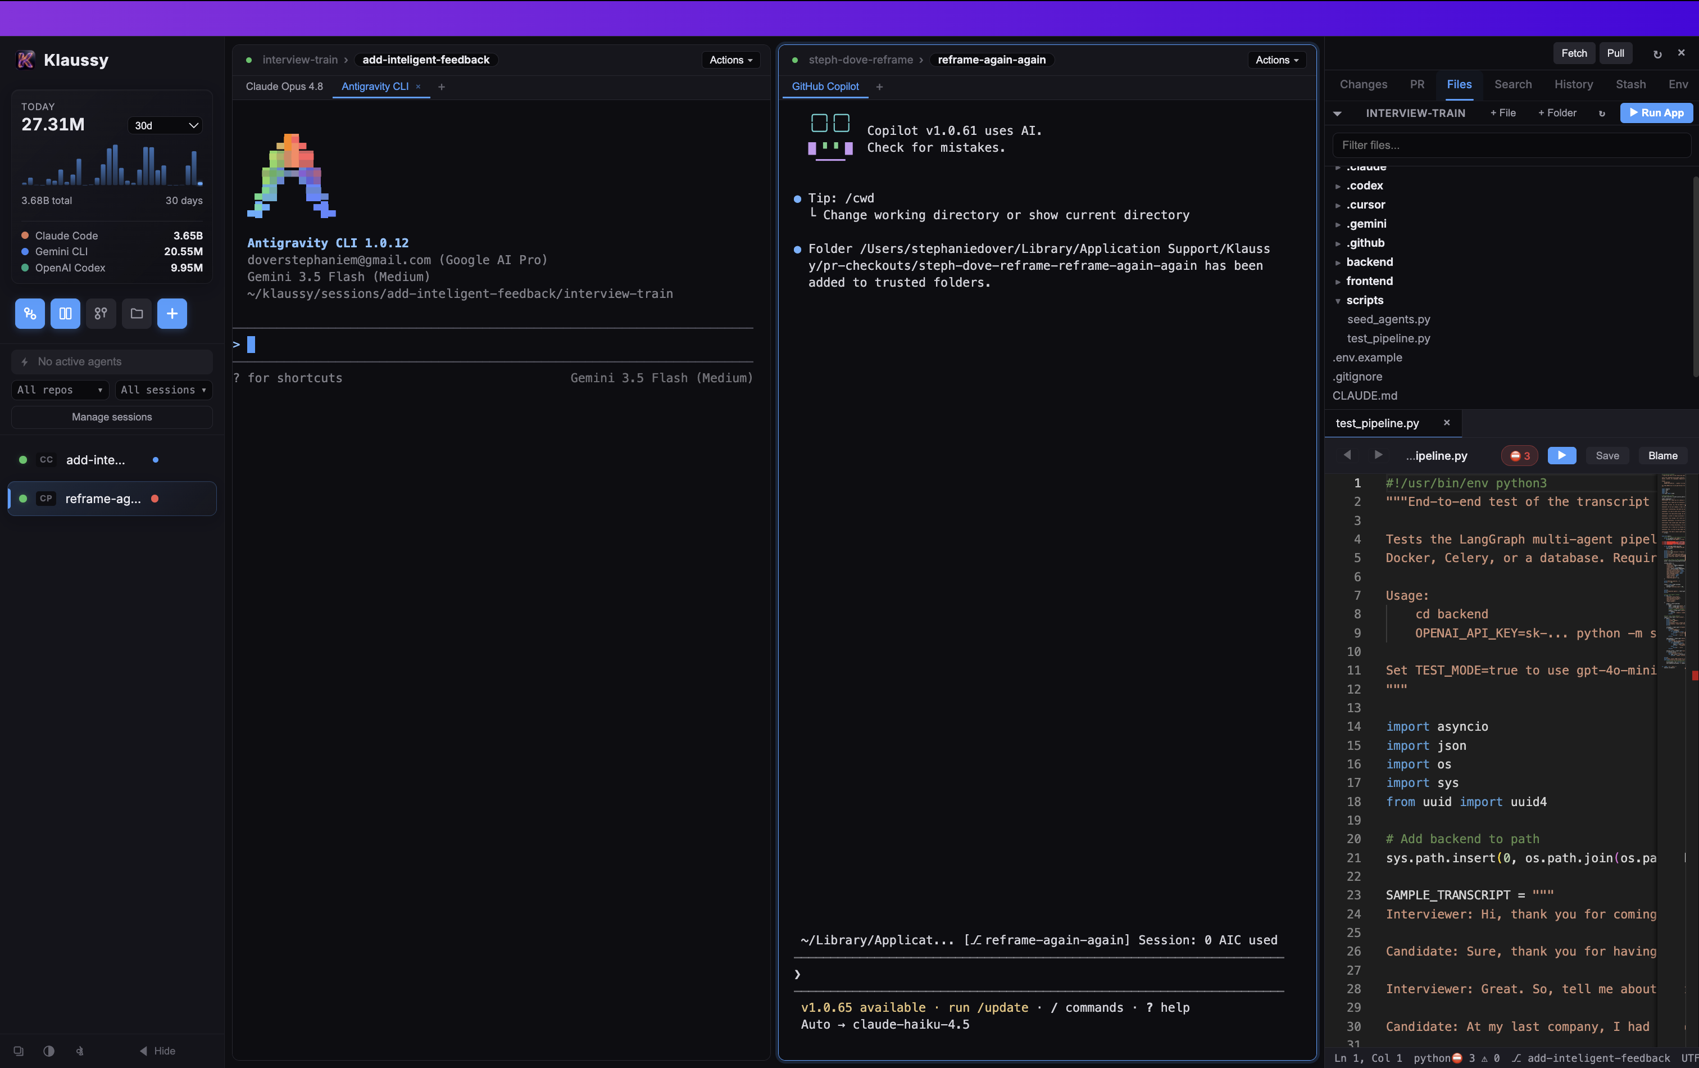This screenshot has width=1699, height=1068.
Task: Expand the .cursor folder
Action: point(1365,205)
